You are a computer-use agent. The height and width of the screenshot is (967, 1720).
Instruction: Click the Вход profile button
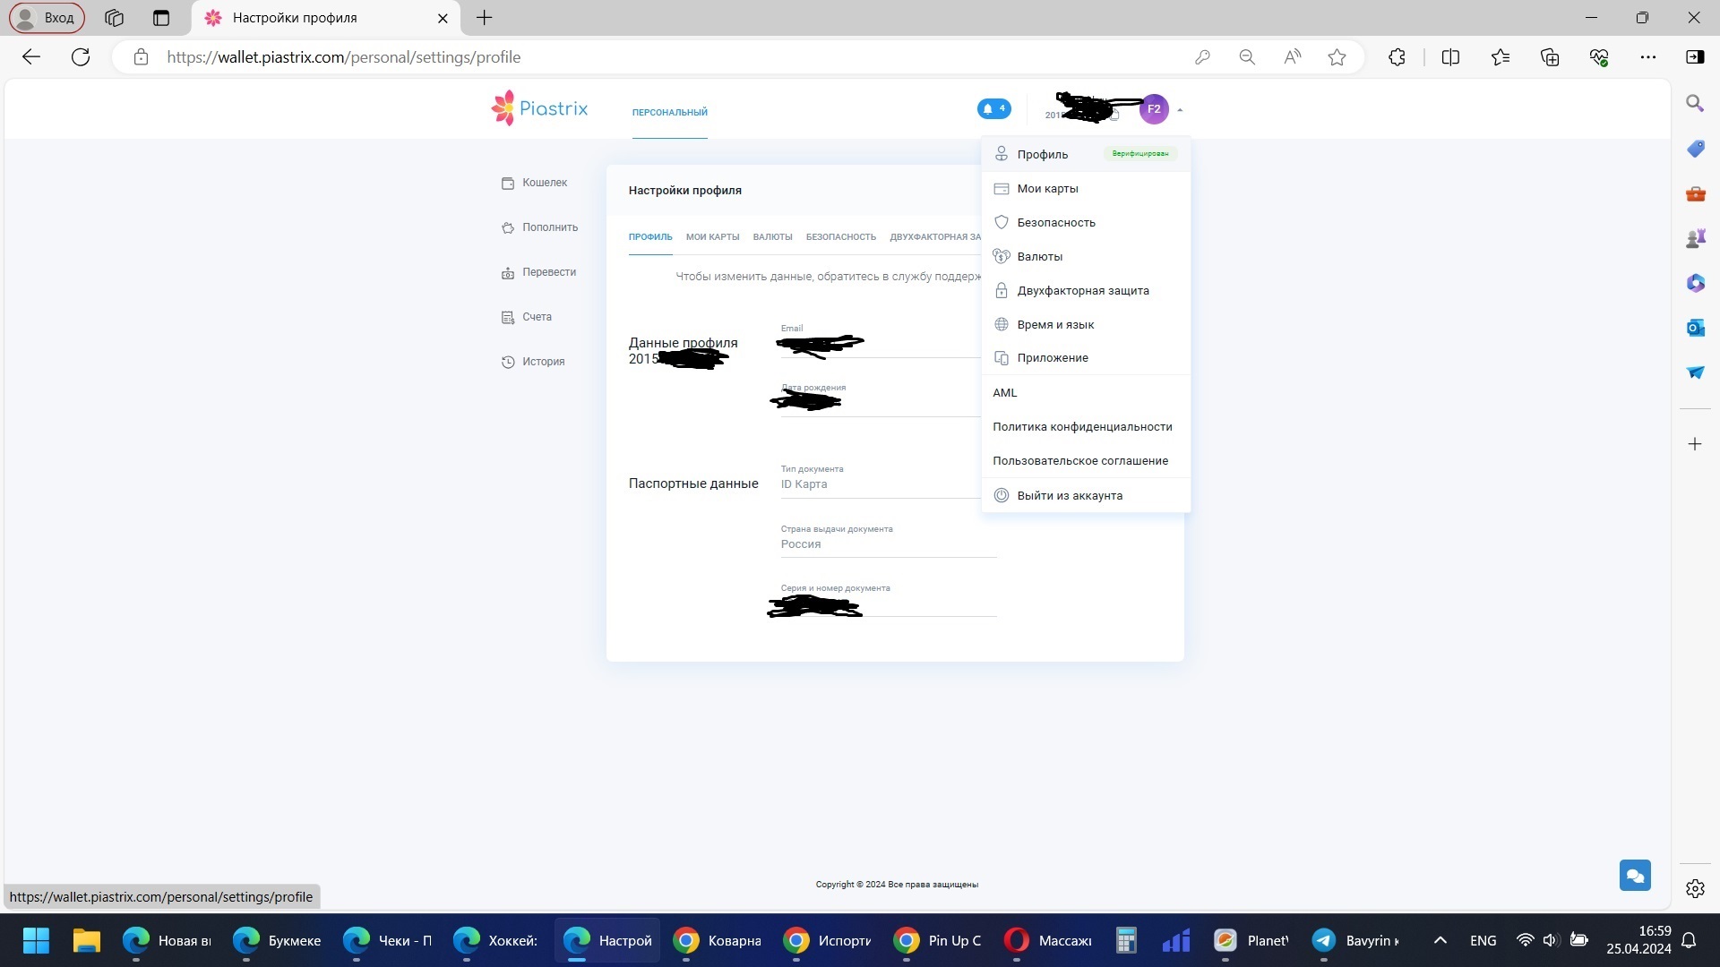tap(47, 17)
